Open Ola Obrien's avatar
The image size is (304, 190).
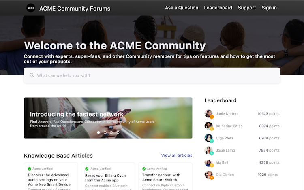(x=209, y=175)
